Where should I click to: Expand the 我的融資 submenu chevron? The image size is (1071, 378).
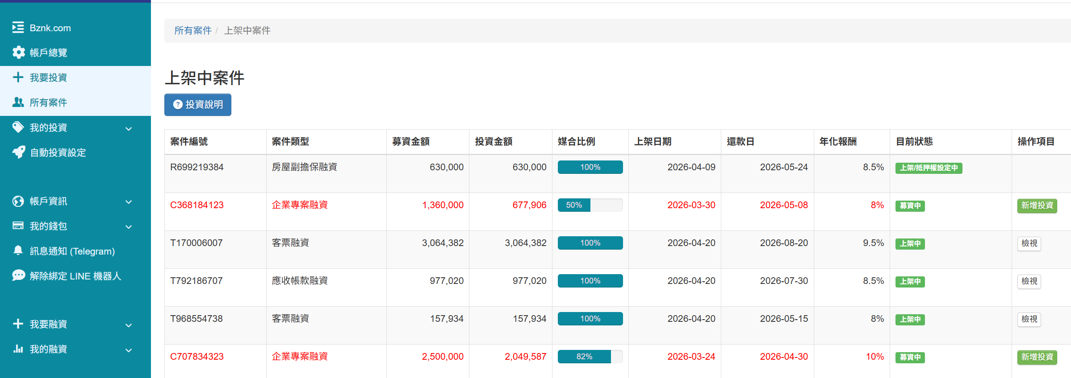point(129,350)
